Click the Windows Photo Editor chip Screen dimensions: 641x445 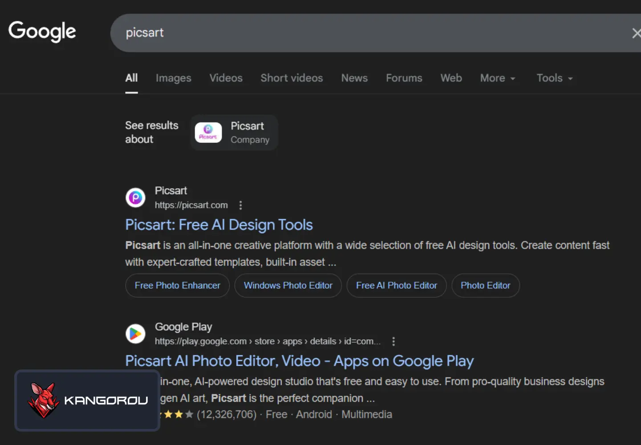[288, 286]
